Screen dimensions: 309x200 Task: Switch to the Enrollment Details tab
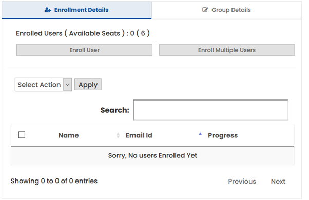coord(76,10)
